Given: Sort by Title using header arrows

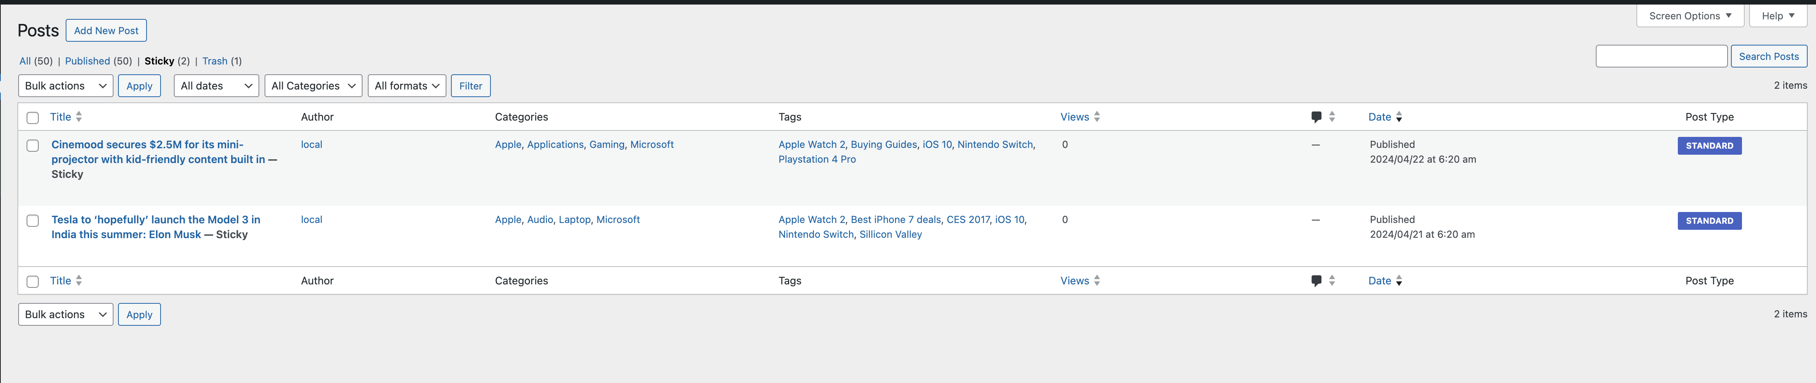Looking at the screenshot, I should click(79, 117).
